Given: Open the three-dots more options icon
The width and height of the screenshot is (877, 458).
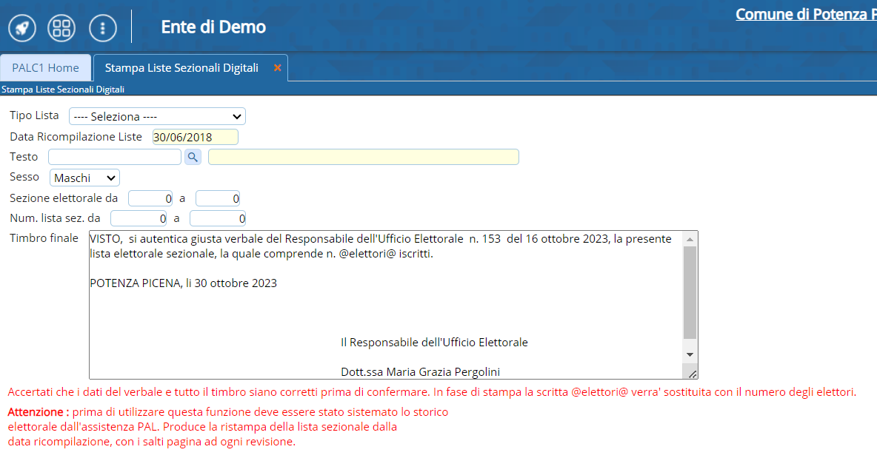Looking at the screenshot, I should click(x=103, y=27).
